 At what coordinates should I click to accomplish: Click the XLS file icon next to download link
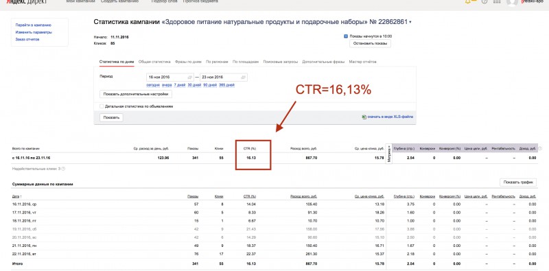point(364,117)
